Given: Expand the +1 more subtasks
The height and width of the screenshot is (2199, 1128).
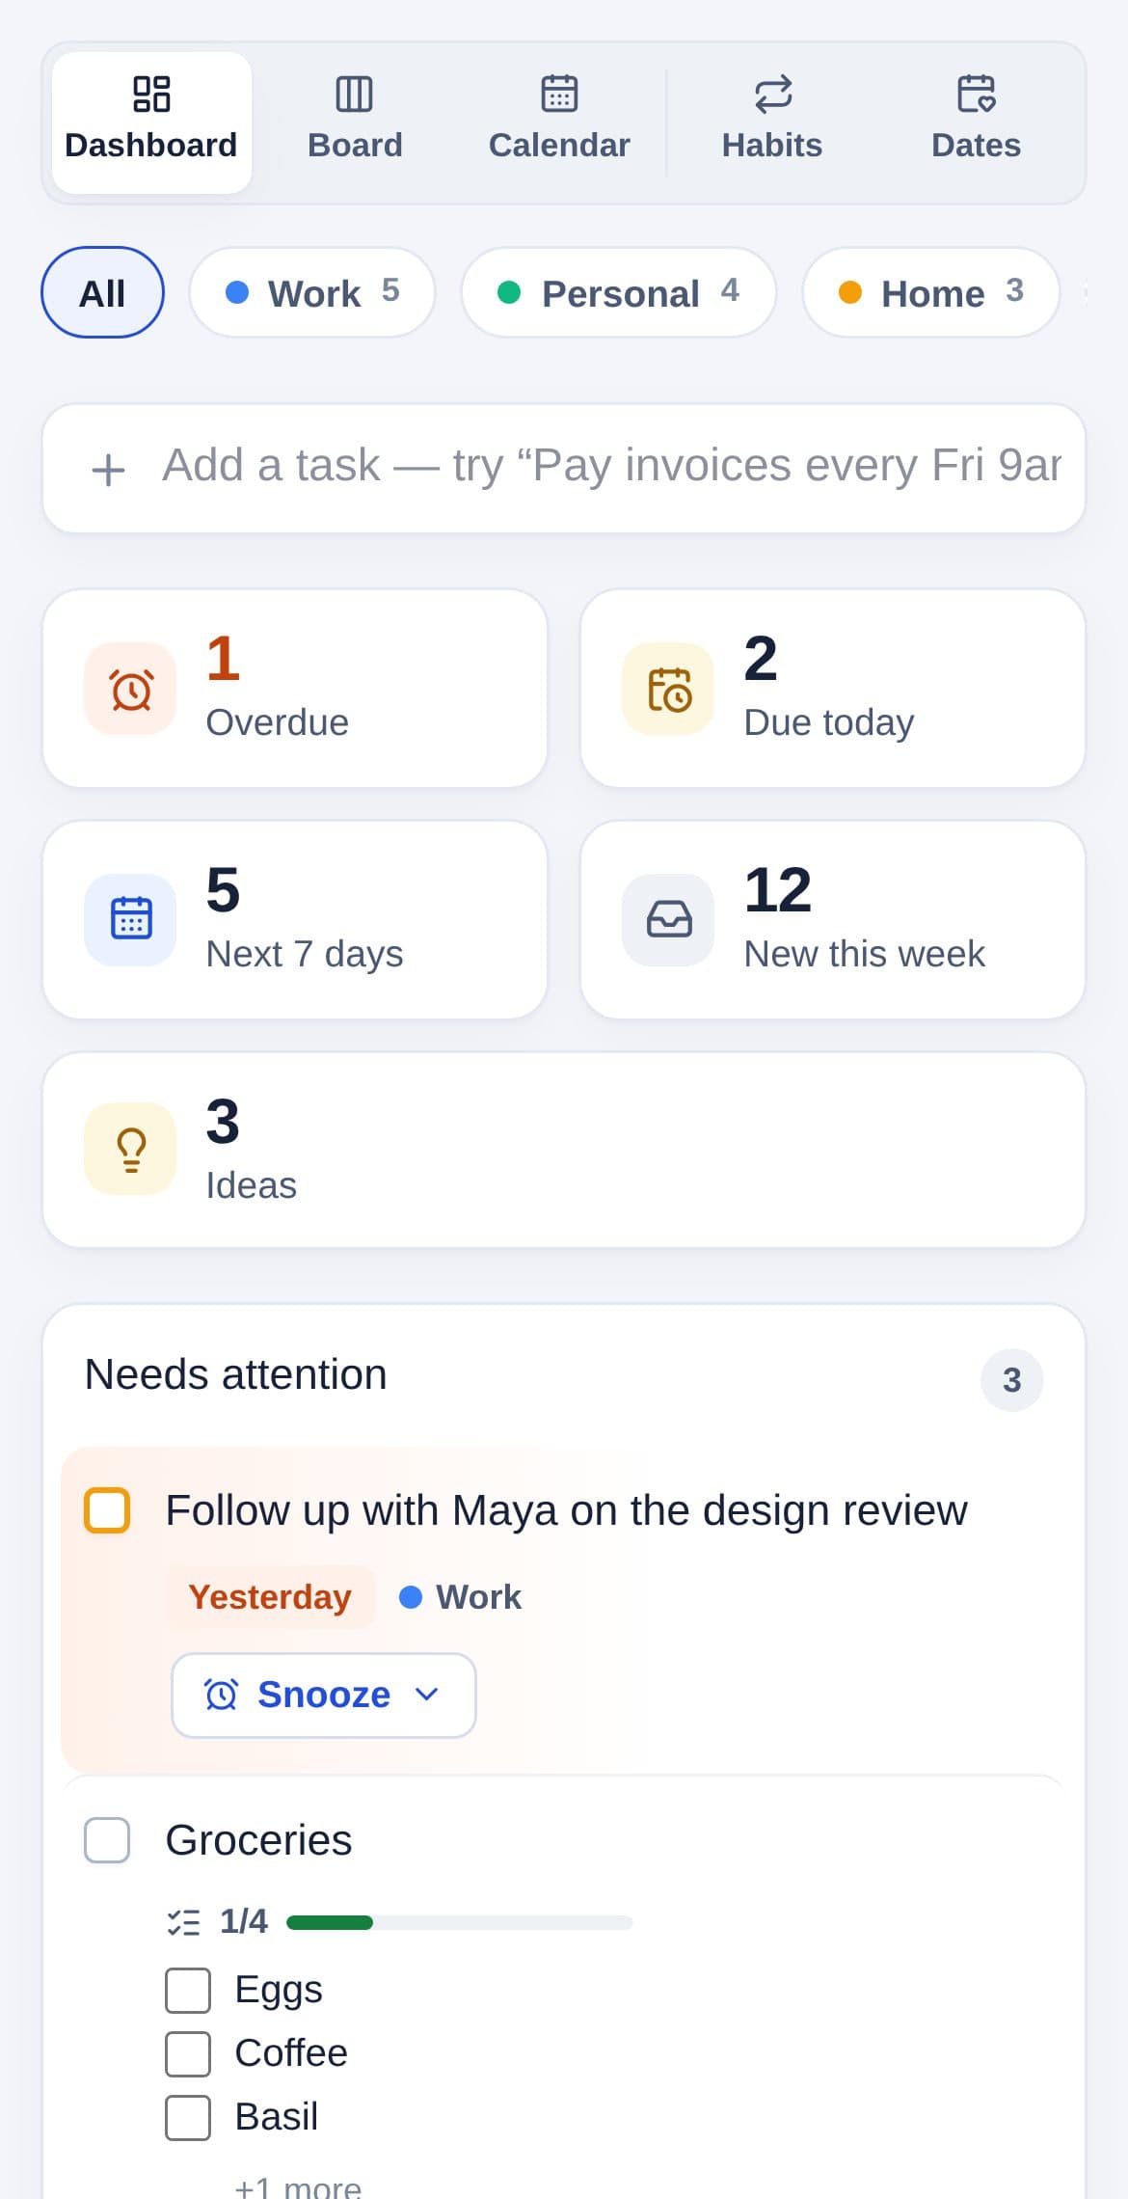Looking at the screenshot, I should (x=299, y=2185).
